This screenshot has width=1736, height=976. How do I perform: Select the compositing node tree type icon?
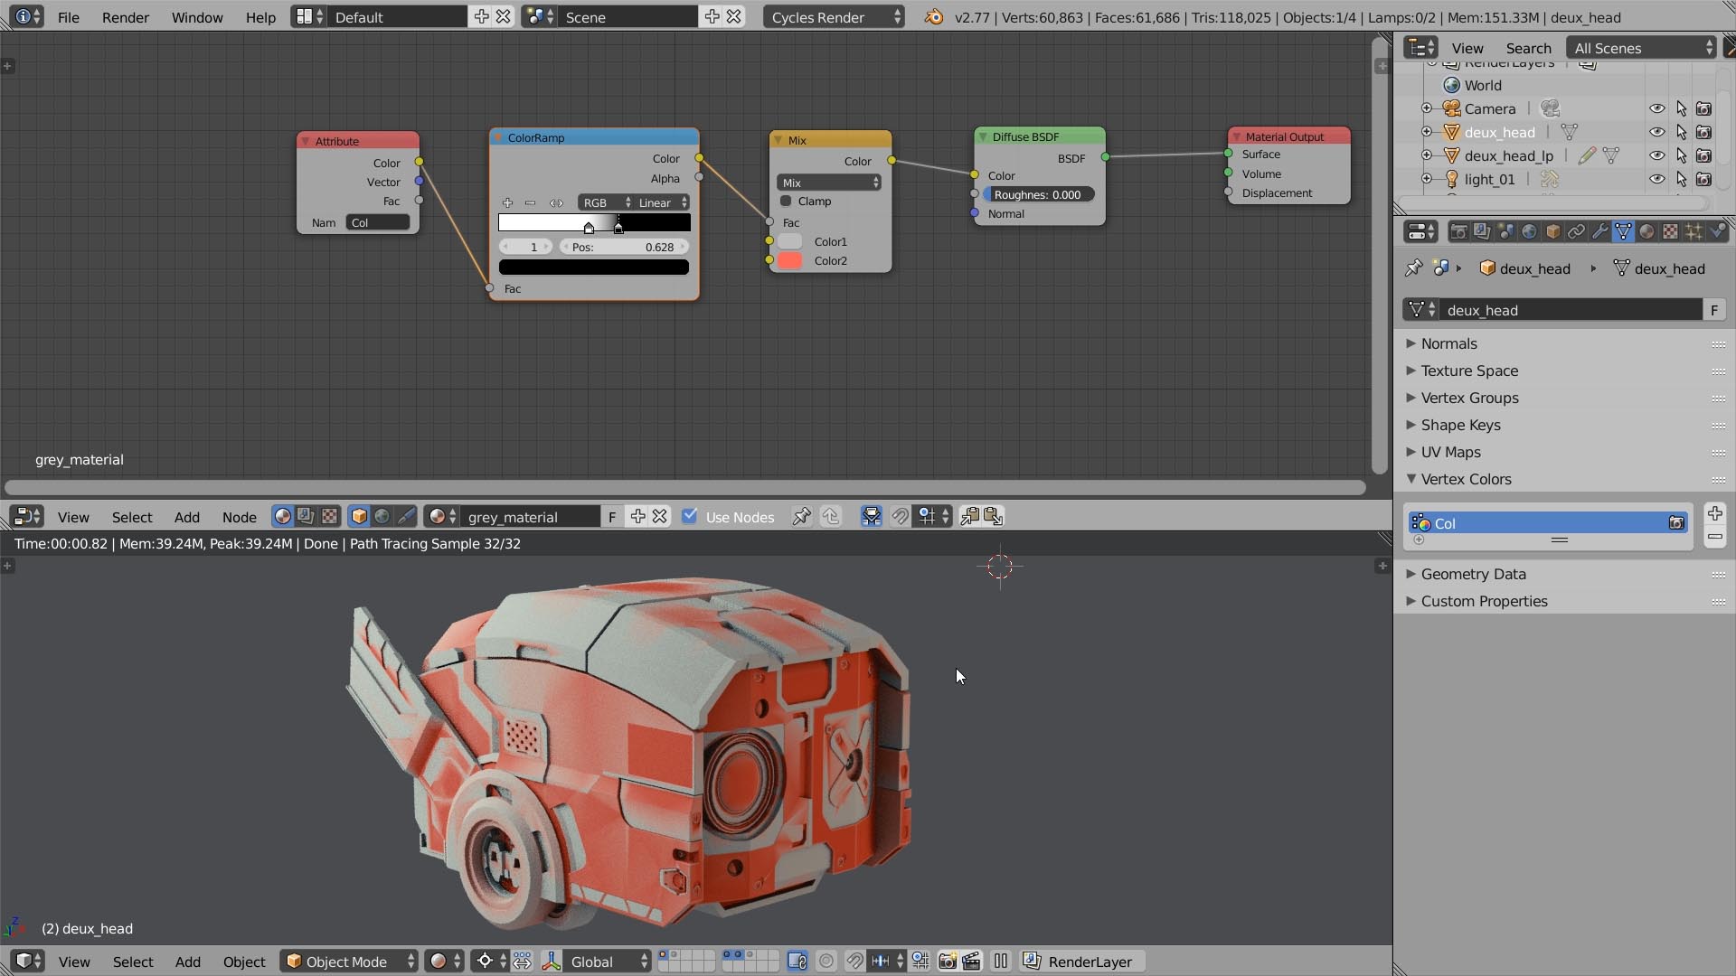306,517
